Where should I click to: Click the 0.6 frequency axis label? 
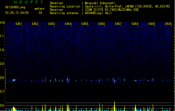coord(2,105)
